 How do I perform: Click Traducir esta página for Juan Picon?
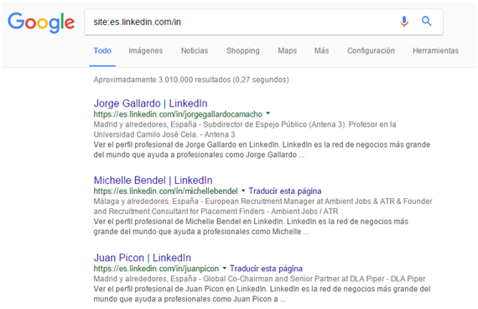[x=266, y=269]
